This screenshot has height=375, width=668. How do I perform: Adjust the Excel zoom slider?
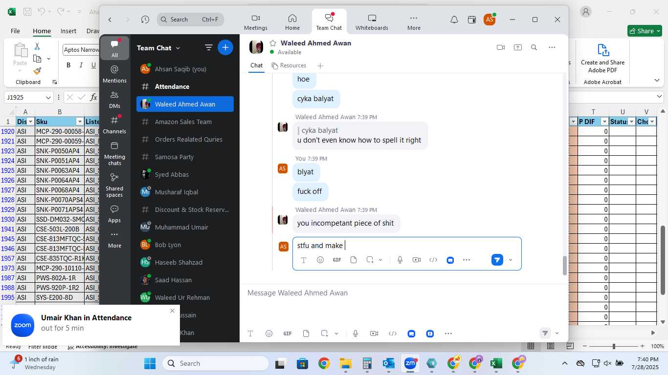coord(614,346)
